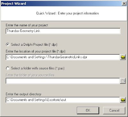Click label text 'Select a folder with source files (*.pas)'

click(38, 68)
